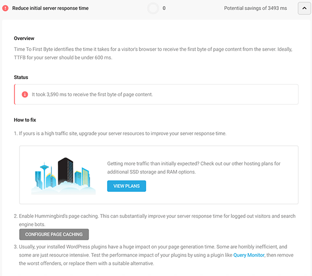Screen dimensions: 312x276
Task: Open the Query Monitor link
Action: click(x=249, y=255)
